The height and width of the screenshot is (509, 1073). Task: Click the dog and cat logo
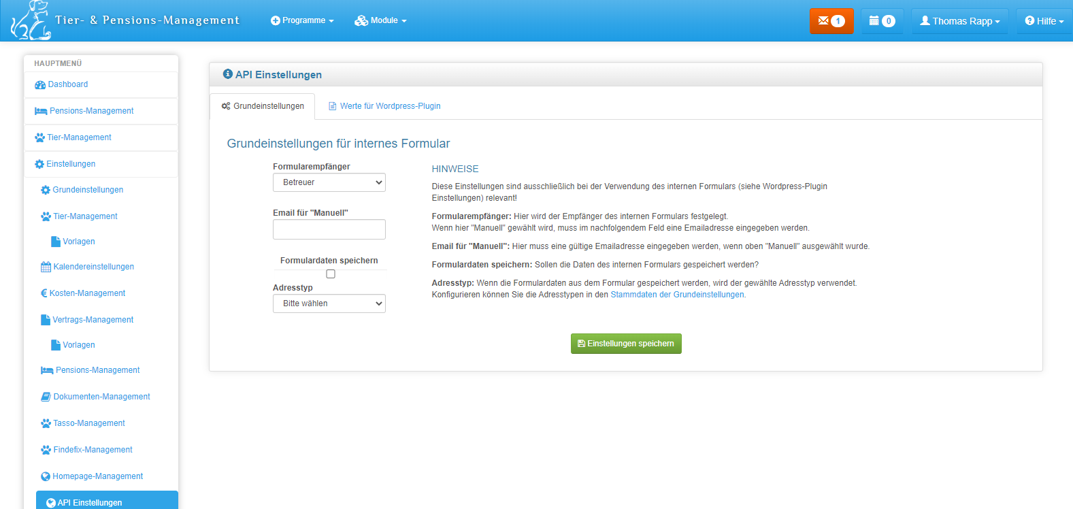(x=31, y=20)
